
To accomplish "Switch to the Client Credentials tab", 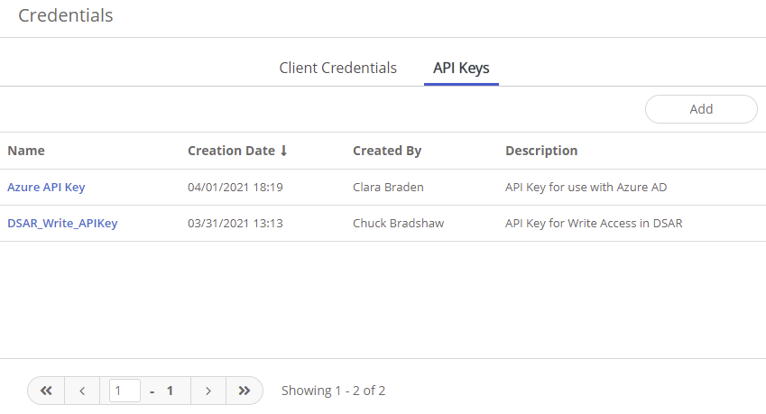I will (337, 68).
